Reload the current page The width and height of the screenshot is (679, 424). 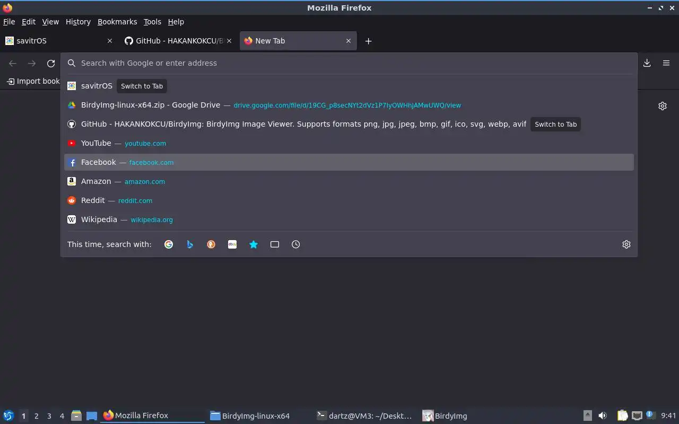pos(51,64)
